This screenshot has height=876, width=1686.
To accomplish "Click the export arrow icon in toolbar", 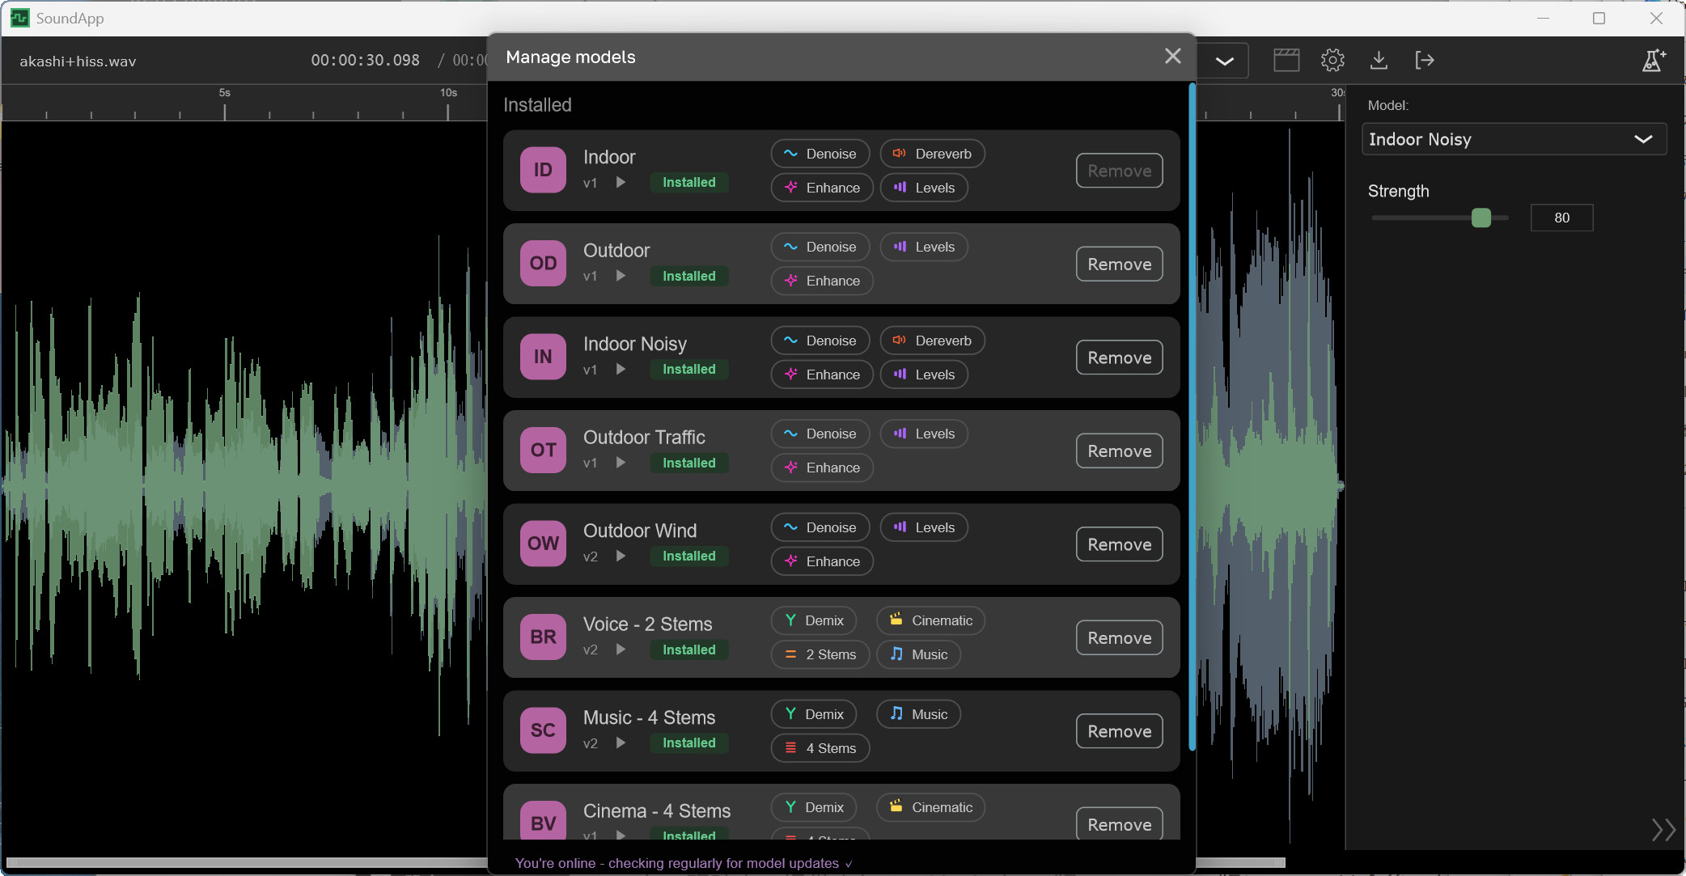I will (x=1425, y=60).
